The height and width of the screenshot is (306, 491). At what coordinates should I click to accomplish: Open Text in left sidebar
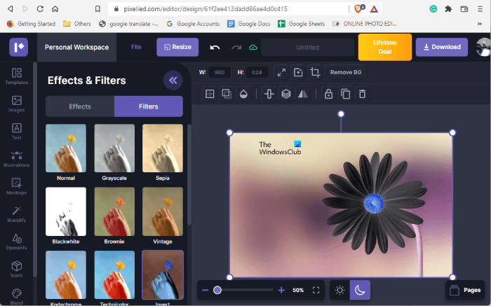tap(16, 132)
